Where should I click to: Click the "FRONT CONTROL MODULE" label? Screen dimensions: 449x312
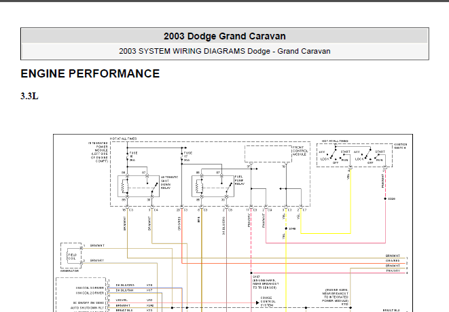coord(300,151)
